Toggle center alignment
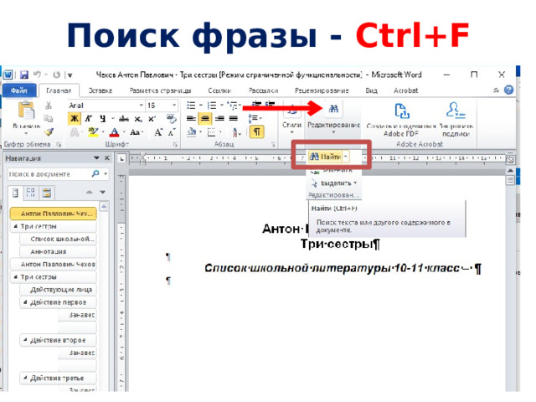This screenshot has width=536, height=402. pyautogui.click(x=205, y=119)
